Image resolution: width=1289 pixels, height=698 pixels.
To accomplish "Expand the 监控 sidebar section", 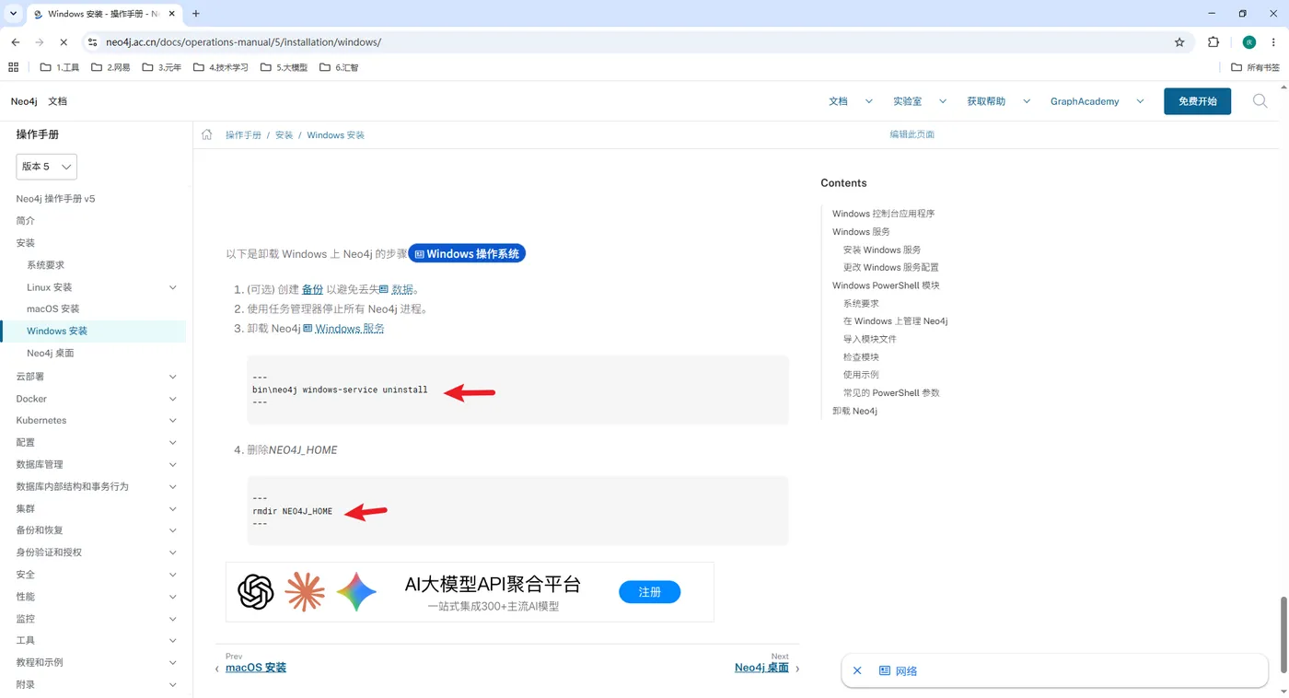I will click(173, 619).
